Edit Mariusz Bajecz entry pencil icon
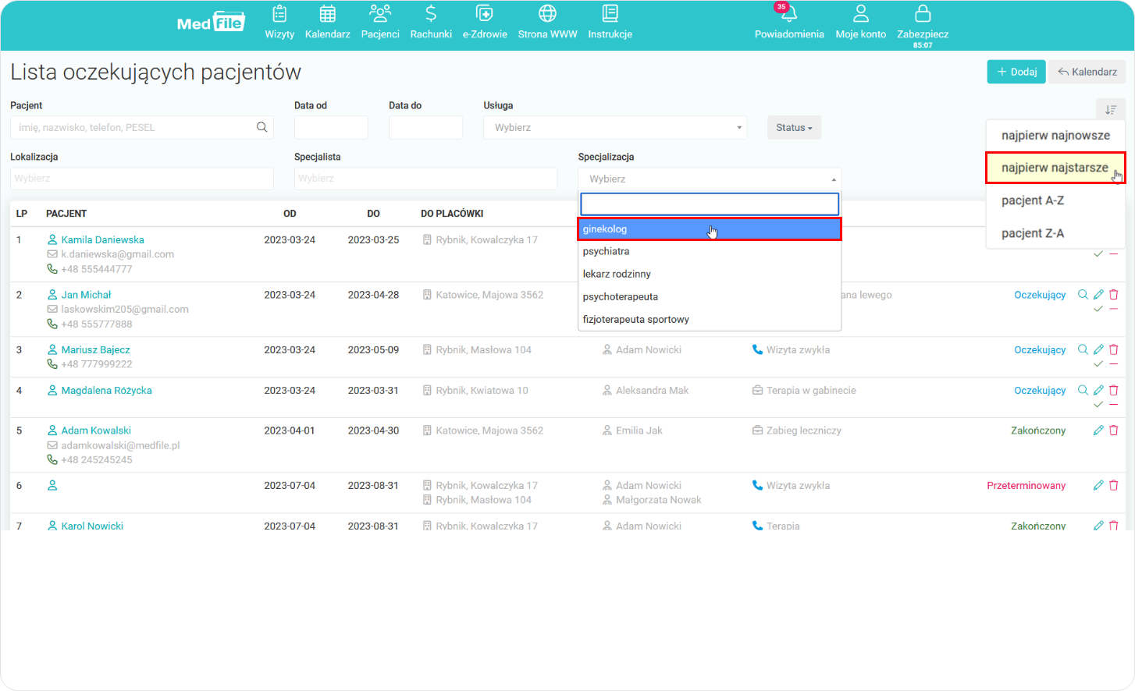The width and height of the screenshot is (1135, 691). tap(1098, 349)
